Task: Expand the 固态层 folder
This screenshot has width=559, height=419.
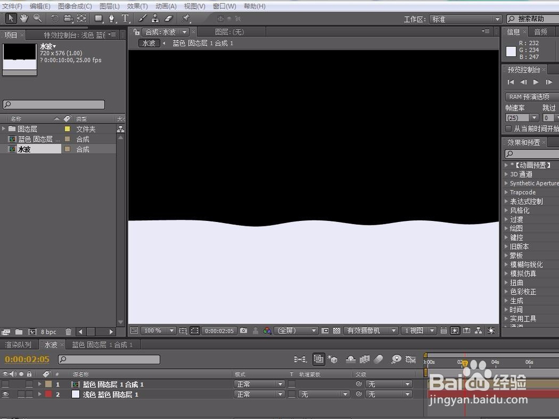Action: click(3, 128)
